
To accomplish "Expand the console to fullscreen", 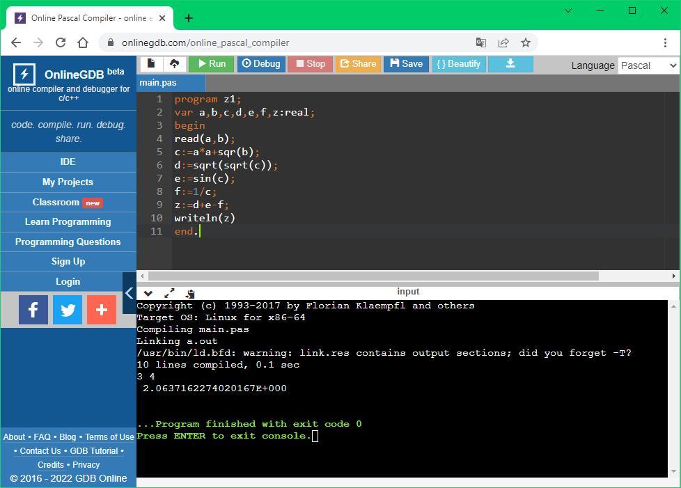I will [x=169, y=293].
